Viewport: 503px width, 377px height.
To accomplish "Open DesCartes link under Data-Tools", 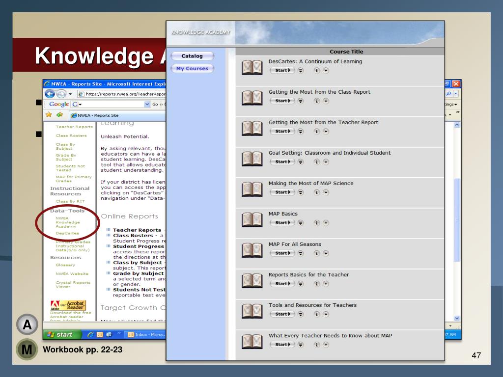I will click(67, 233).
